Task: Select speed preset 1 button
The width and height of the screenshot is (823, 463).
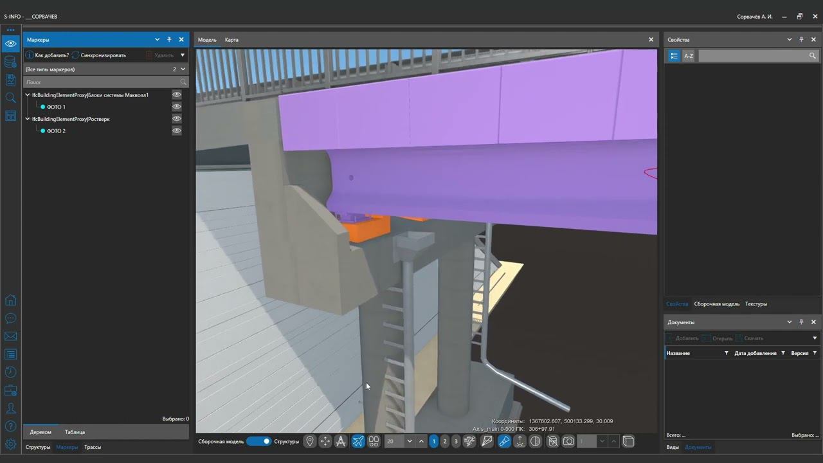Action: 433,441
